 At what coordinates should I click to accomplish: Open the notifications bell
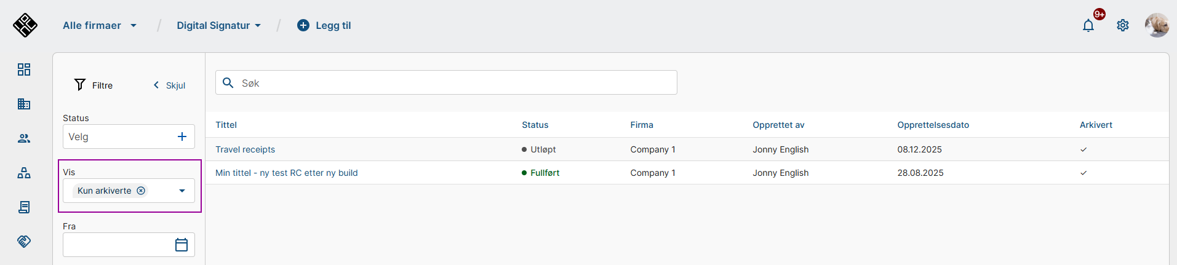(x=1088, y=25)
